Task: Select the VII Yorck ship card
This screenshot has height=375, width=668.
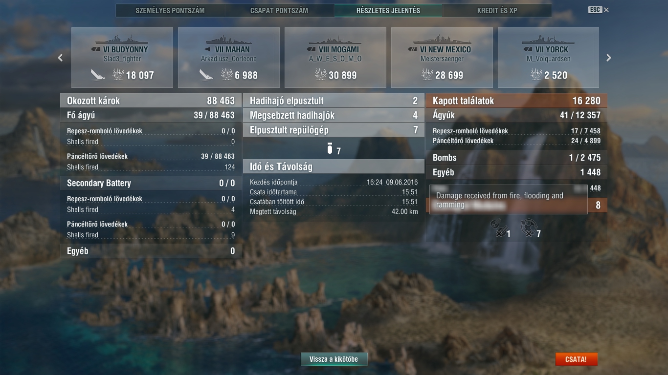Action: [548, 58]
